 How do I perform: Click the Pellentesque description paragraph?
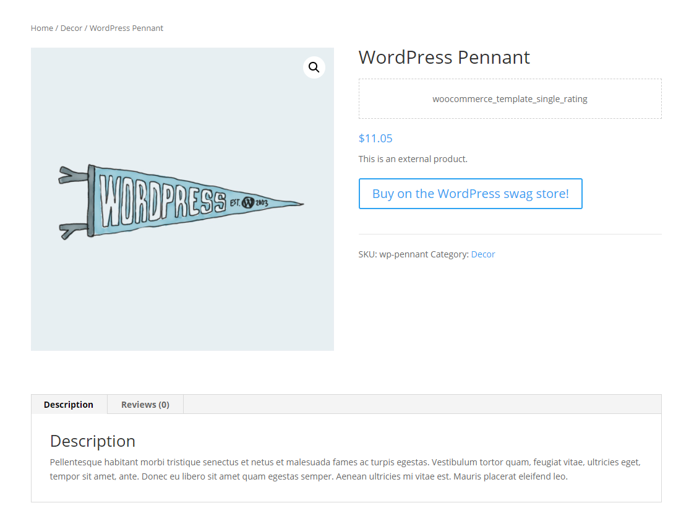pyautogui.click(x=345, y=469)
